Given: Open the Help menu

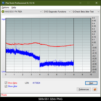Looking at the screenshot, I should [x=14, y=7].
